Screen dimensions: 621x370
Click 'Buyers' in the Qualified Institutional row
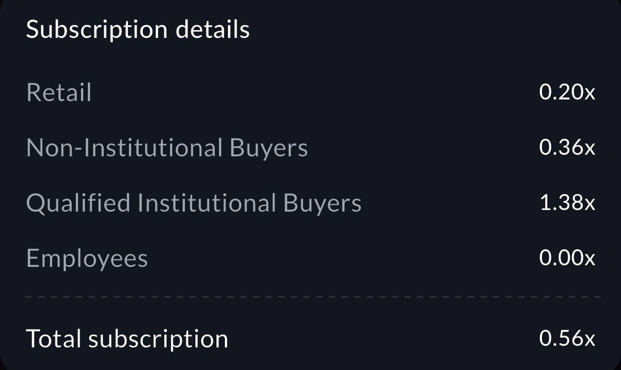click(322, 204)
